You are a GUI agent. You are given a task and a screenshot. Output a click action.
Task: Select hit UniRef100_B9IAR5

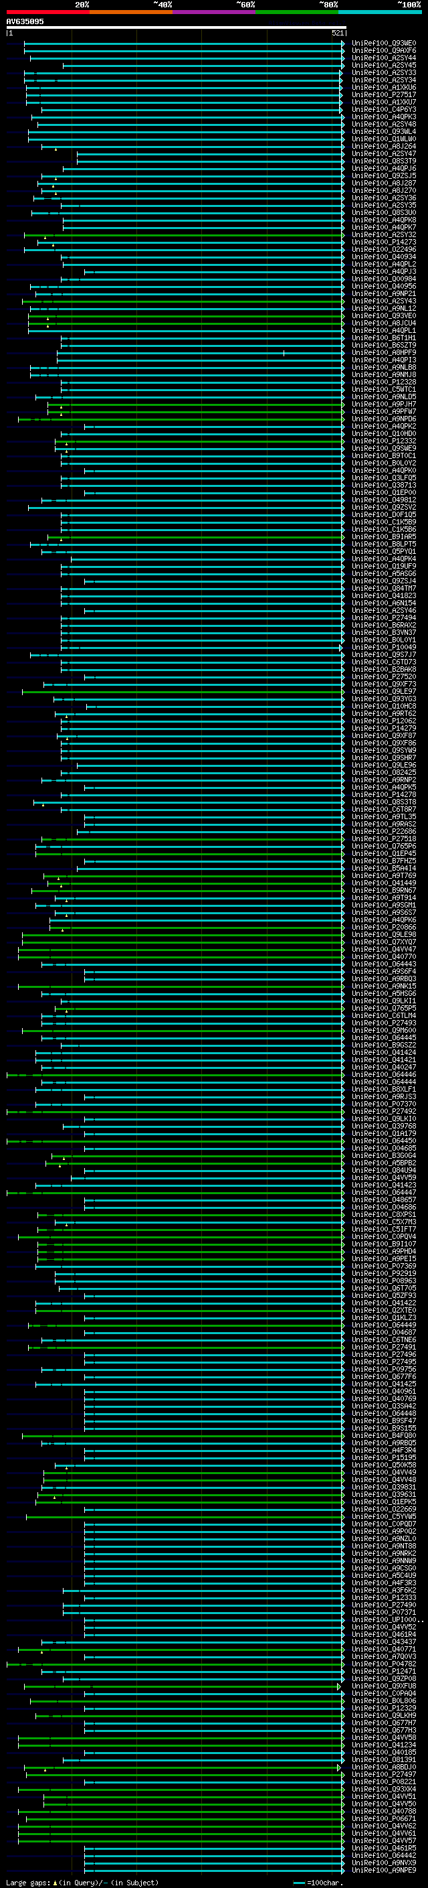pyautogui.click(x=384, y=536)
